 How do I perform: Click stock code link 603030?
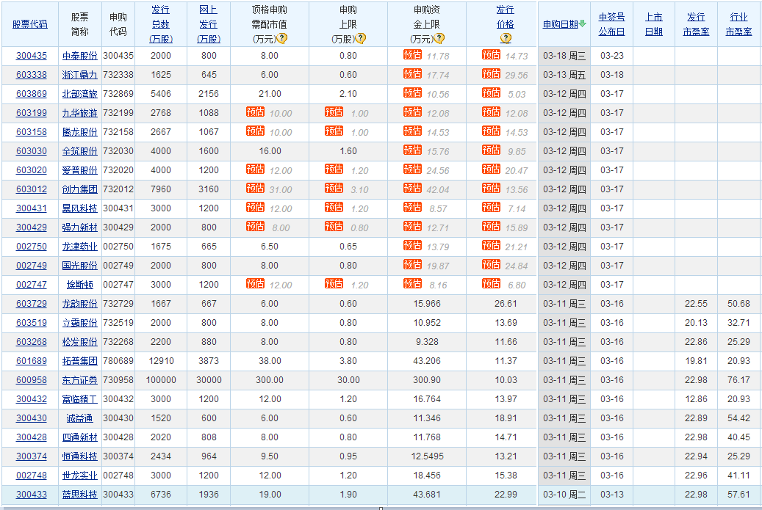(x=32, y=151)
